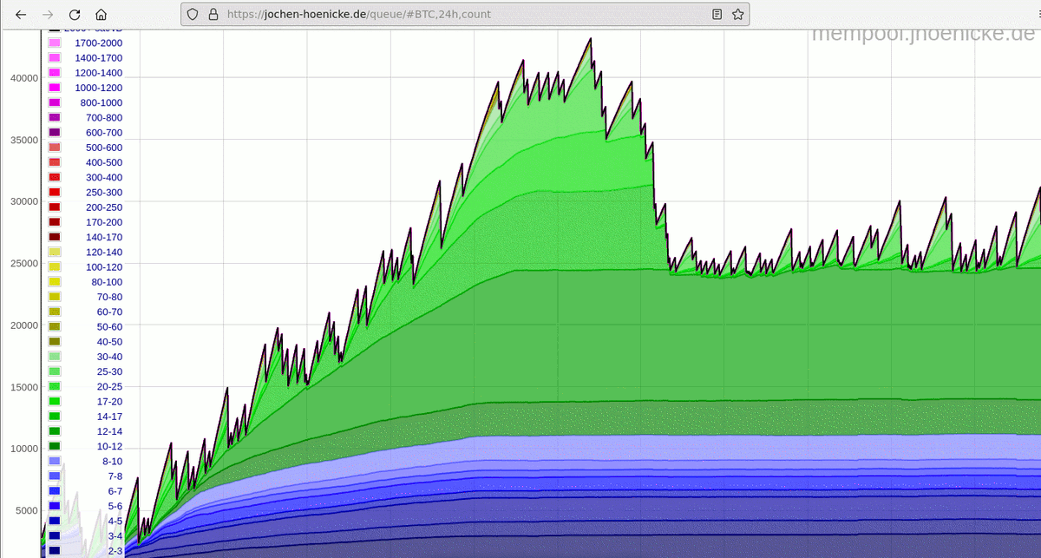The image size is (1041, 558).
Task: Toggle the 10-12 legend label
Action: coord(109,446)
